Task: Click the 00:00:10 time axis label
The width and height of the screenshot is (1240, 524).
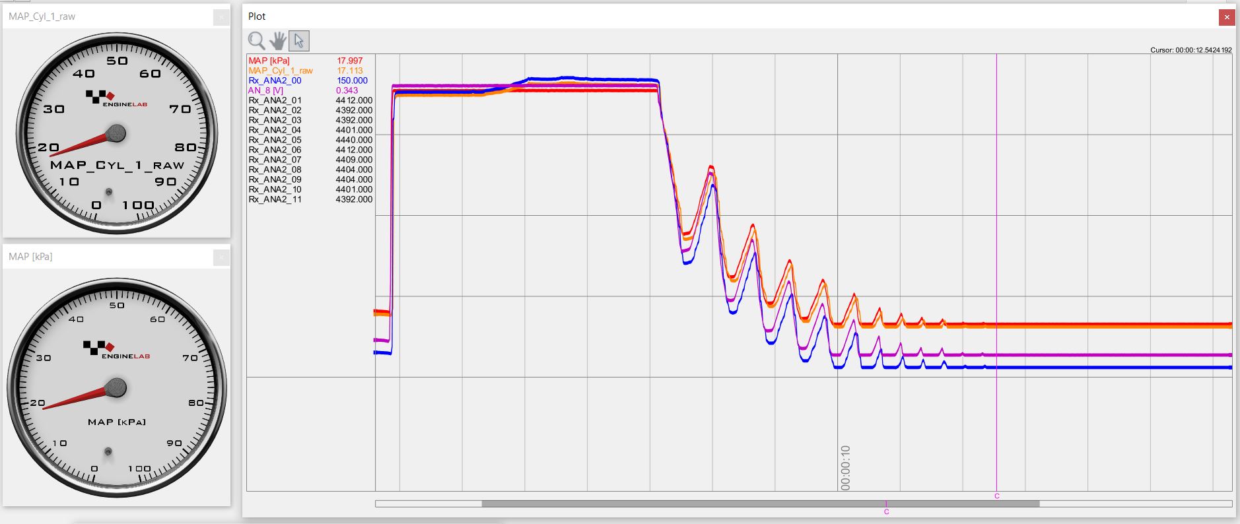Action: pos(846,467)
